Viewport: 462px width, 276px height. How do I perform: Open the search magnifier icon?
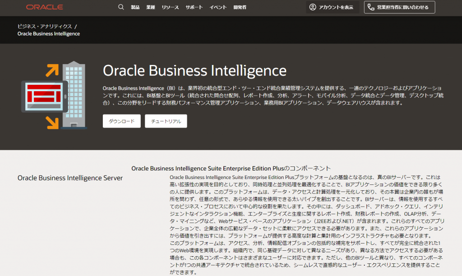pos(121,7)
